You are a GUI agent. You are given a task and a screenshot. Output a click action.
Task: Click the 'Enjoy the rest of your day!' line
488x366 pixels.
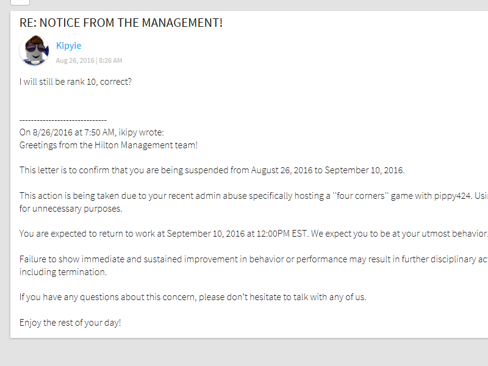[x=70, y=323]
